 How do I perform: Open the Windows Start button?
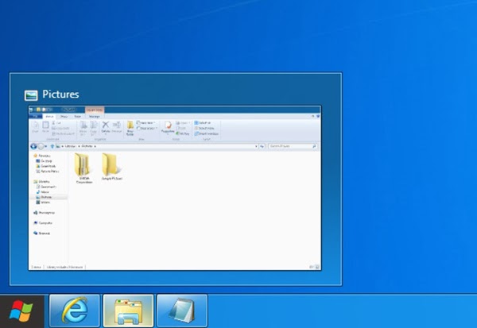coord(21,311)
